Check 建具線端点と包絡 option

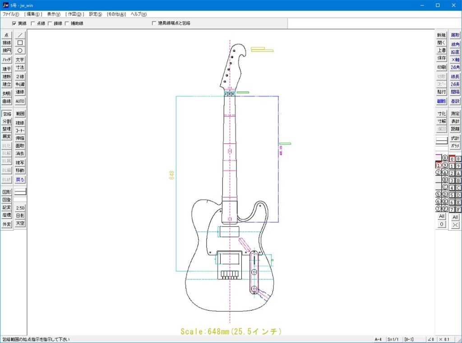click(x=154, y=23)
